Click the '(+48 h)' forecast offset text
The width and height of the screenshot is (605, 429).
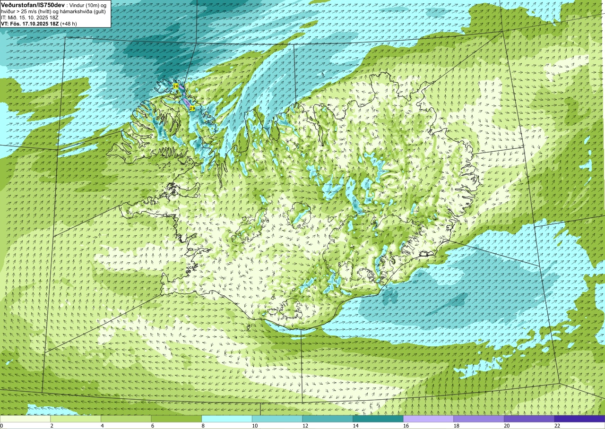[69, 23]
